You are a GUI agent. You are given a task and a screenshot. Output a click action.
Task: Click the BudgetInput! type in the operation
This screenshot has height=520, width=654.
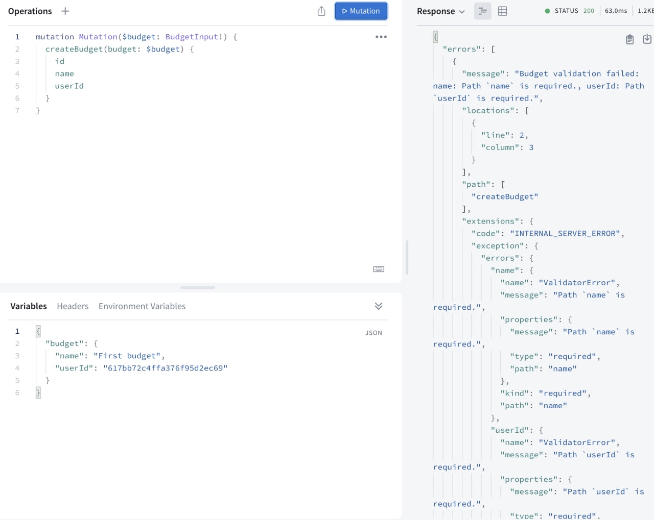pyautogui.click(x=194, y=37)
